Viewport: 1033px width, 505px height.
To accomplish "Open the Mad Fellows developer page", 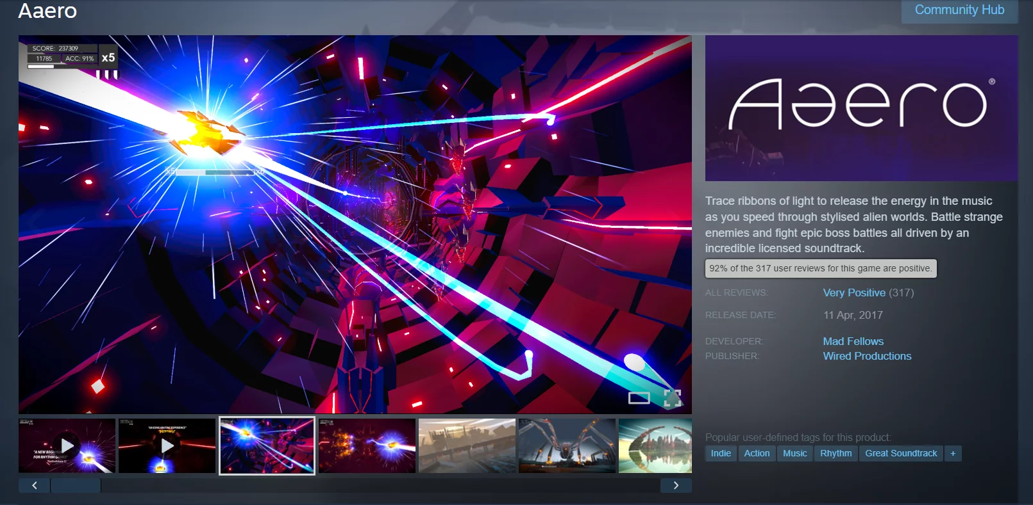I will (853, 341).
